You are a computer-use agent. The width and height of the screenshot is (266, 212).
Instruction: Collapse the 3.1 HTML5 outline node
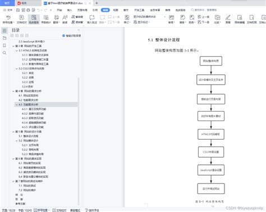[17, 50]
